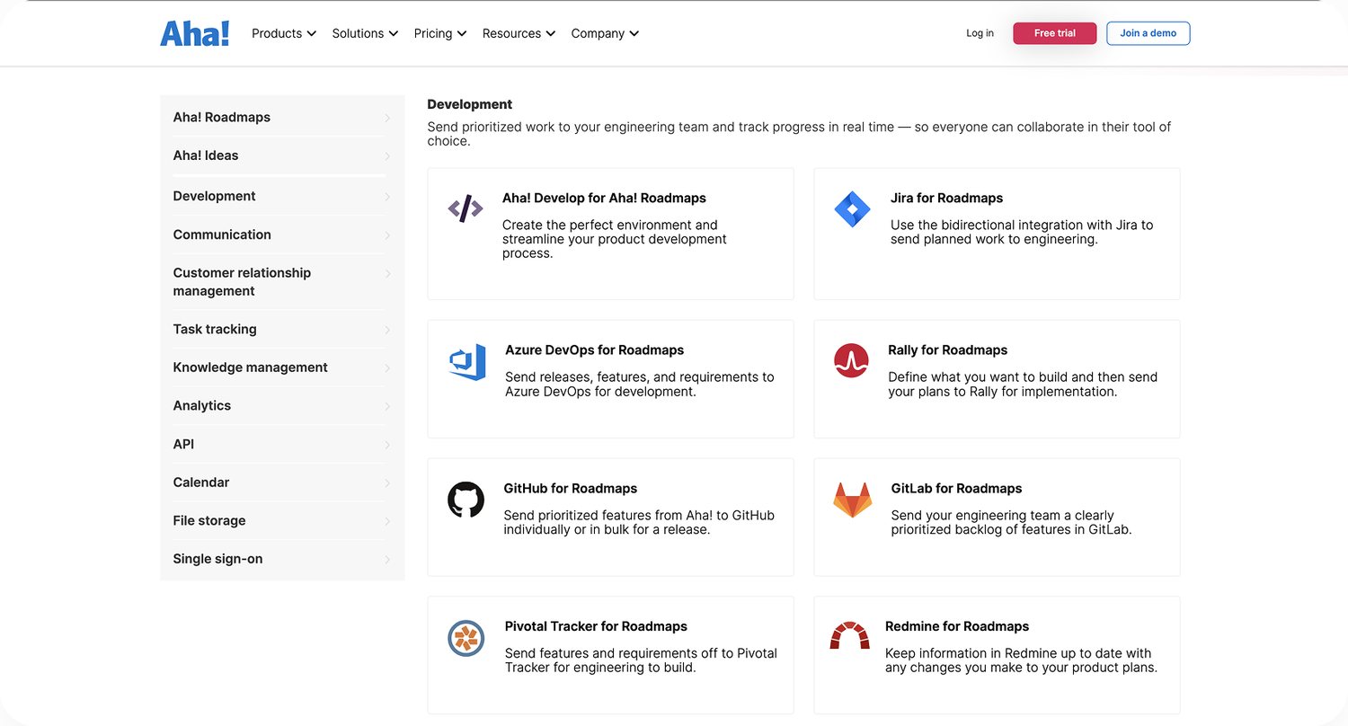Open the GitHub for Roadmaps title

(571, 489)
